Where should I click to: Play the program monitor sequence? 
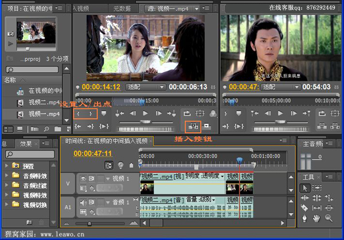280,113
